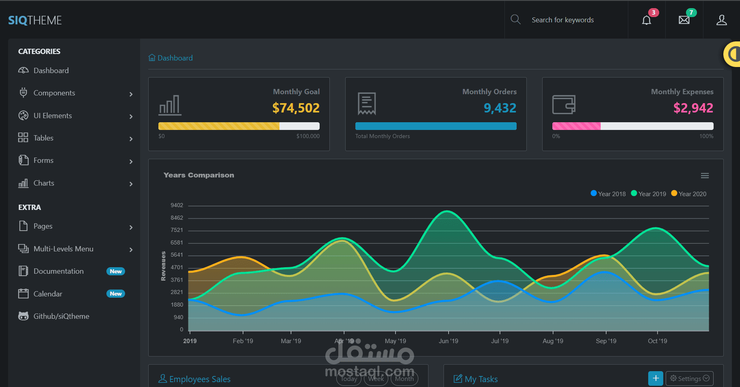Click the Multi-Levels Menu icon
Screen dimensions: 740x387
[x=24, y=249]
